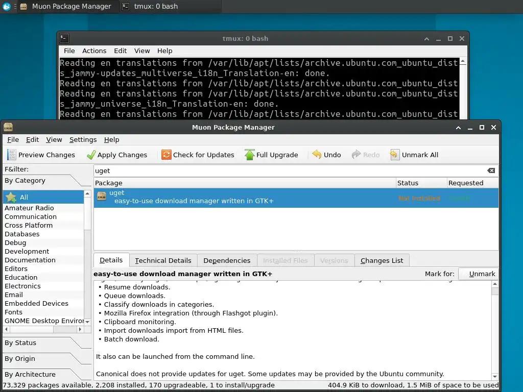
Task: Open the Muon View menu
Action: click(54, 140)
